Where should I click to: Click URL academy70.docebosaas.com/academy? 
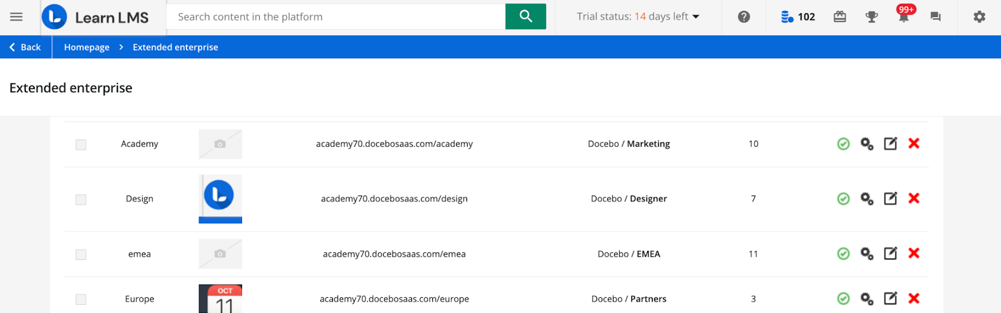[394, 144]
